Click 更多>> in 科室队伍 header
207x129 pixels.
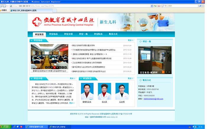130,79
